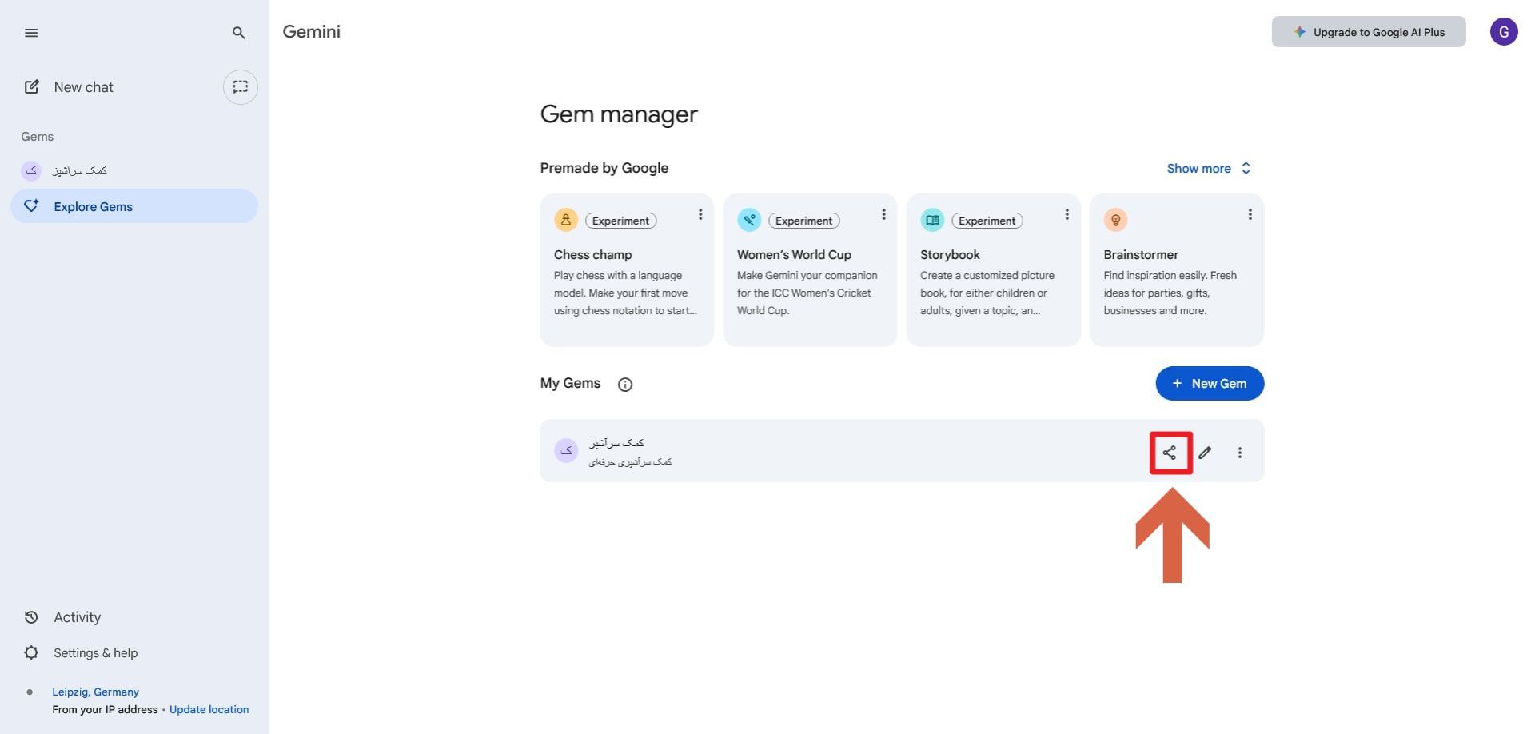Click the search icon in the sidebar

(238, 33)
